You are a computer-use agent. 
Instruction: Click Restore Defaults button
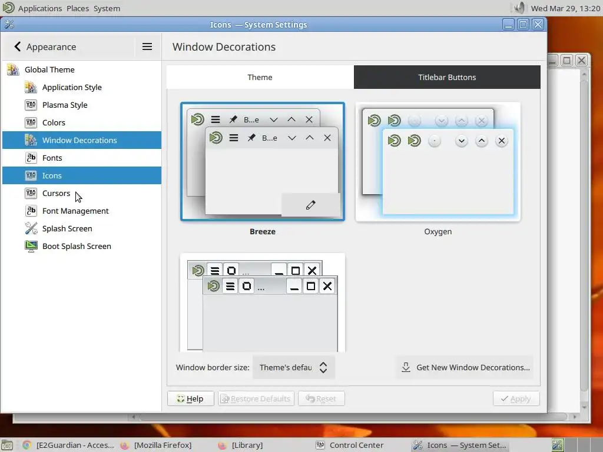tap(256, 398)
